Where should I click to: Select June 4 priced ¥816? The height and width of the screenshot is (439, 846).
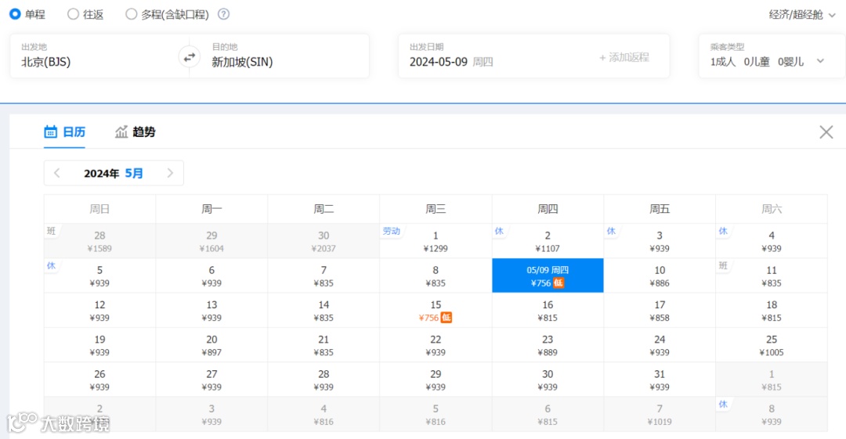(x=324, y=414)
